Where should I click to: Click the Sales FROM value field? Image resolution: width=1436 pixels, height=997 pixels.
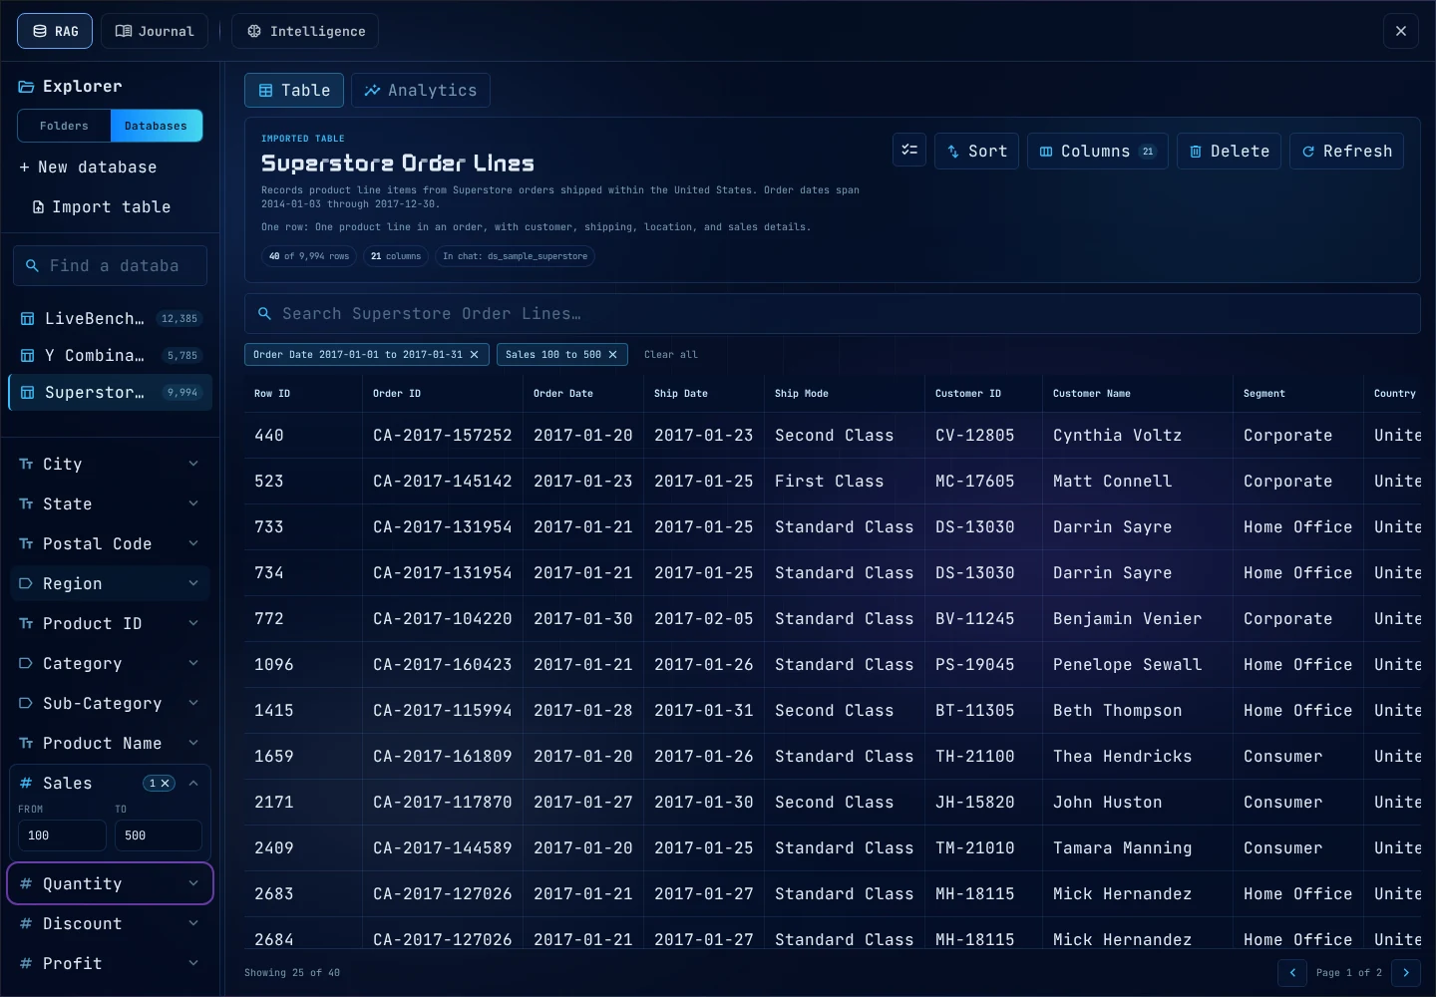pos(62,835)
